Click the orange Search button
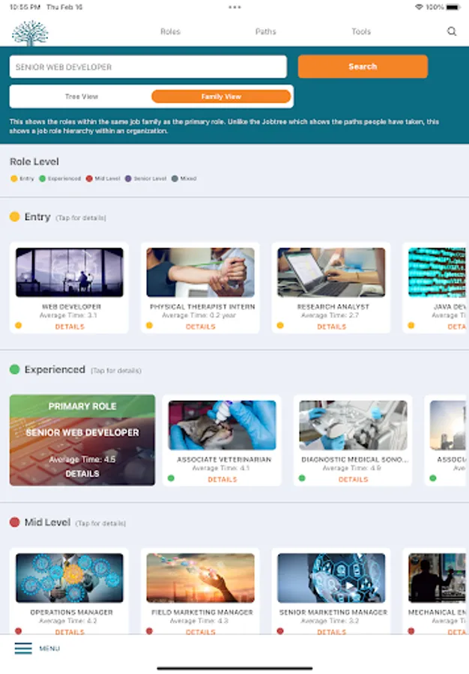469x674 pixels. pyautogui.click(x=363, y=67)
